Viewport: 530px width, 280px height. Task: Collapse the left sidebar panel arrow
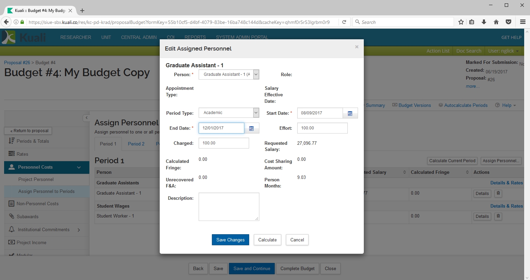tap(86, 118)
